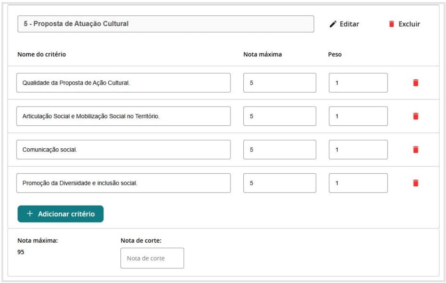Edit the Comunicação social name field
This screenshot has width=446, height=283.
pos(123,150)
